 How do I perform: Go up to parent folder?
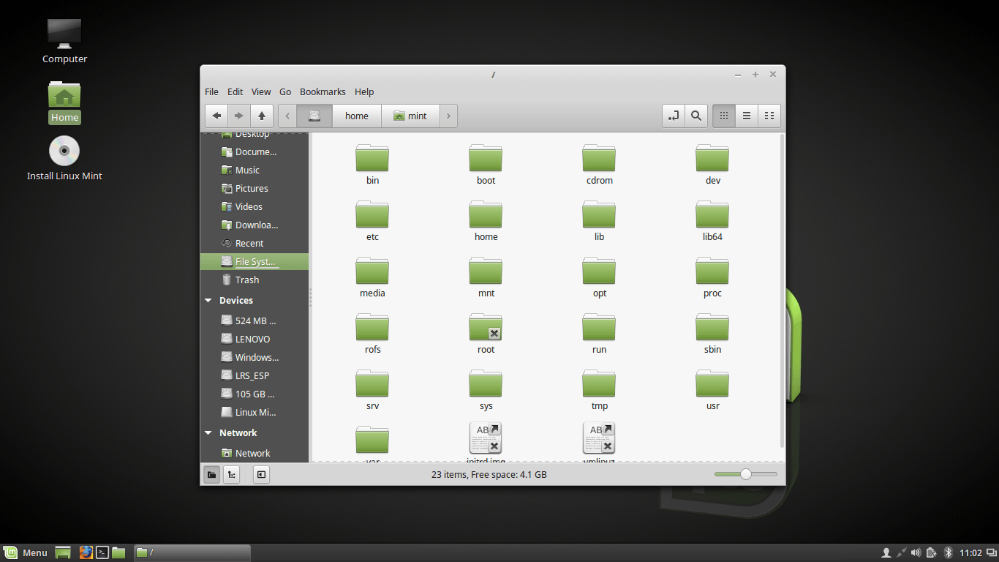point(261,116)
